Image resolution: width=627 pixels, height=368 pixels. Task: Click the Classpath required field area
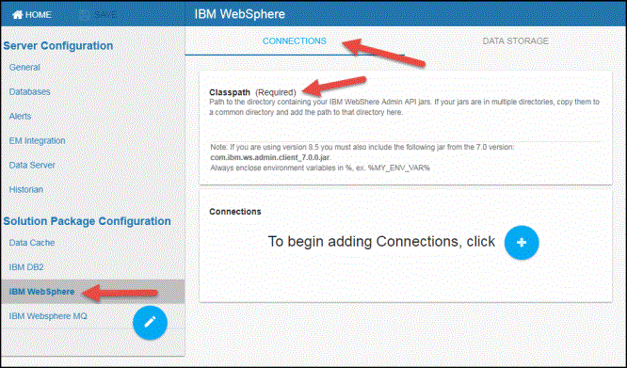pyautogui.click(x=405, y=127)
